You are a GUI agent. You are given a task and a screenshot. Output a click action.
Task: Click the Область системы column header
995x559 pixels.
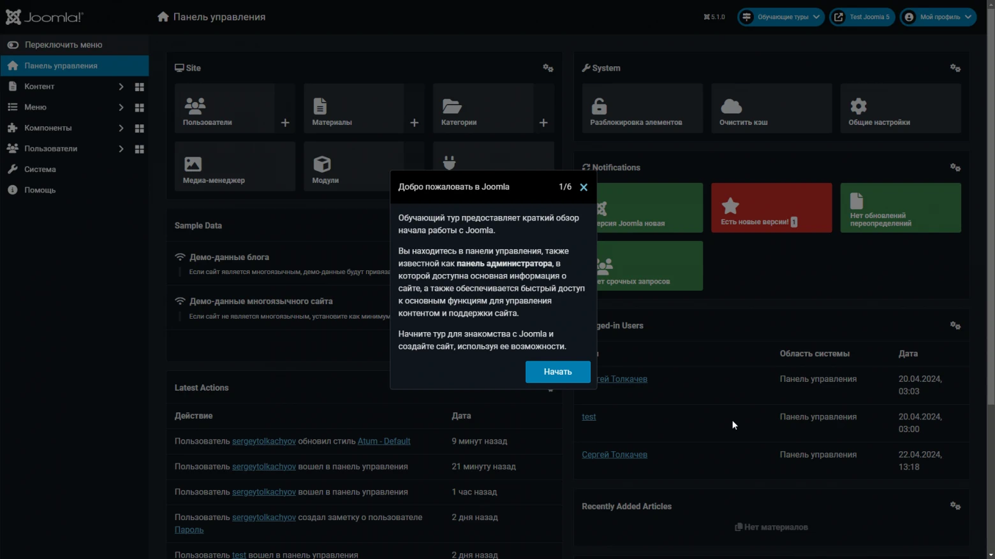point(814,354)
